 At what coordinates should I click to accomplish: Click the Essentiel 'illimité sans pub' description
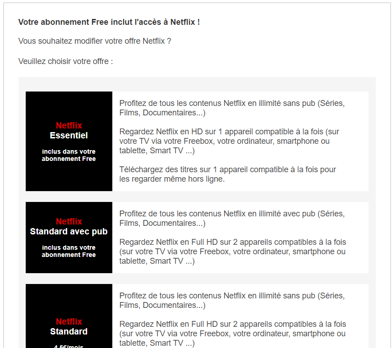click(232, 108)
